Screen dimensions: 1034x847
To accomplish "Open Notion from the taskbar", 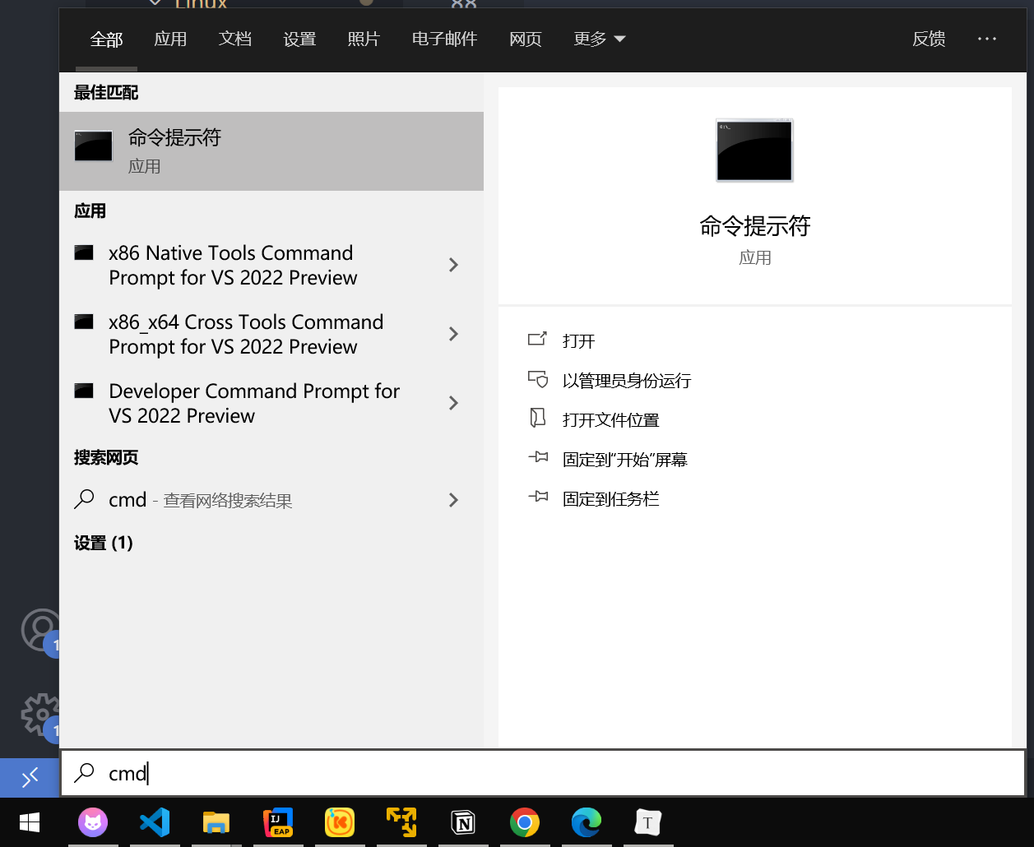I will (x=463, y=822).
